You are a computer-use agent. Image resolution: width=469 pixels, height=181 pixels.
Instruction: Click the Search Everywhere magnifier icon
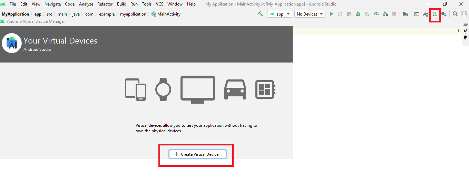455,14
